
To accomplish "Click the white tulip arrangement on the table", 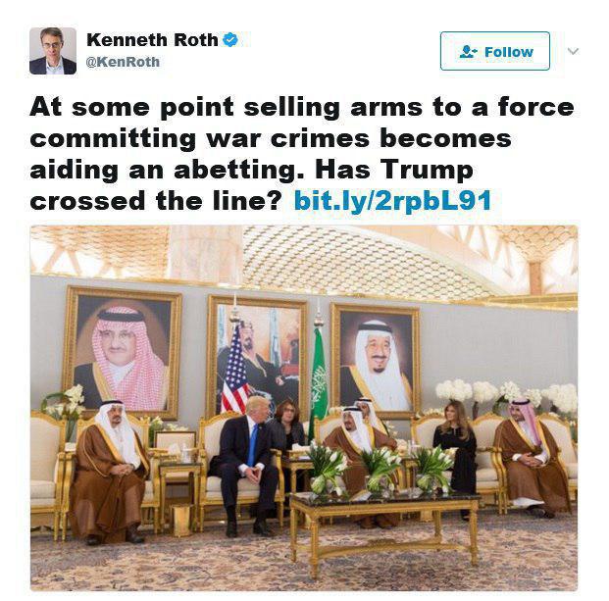I will pyautogui.click(x=381, y=471).
